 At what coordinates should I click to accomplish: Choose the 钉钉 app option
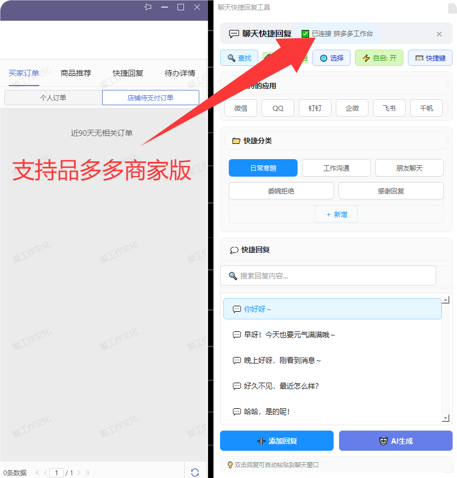coord(314,108)
